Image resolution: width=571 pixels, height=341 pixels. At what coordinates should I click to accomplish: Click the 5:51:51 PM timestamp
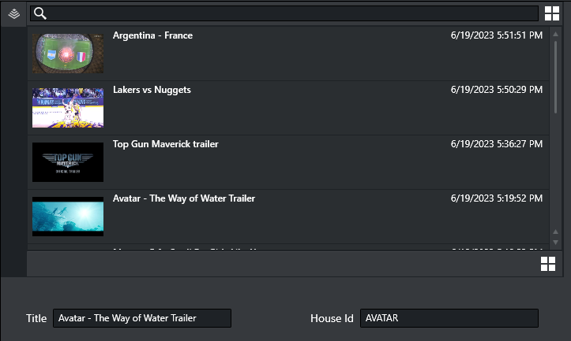click(497, 35)
